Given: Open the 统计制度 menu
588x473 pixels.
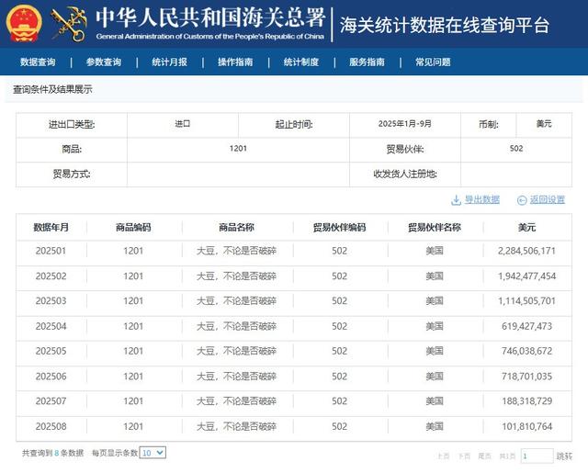Looking at the screenshot, I should pyautogui.click(x=301, y=62).
